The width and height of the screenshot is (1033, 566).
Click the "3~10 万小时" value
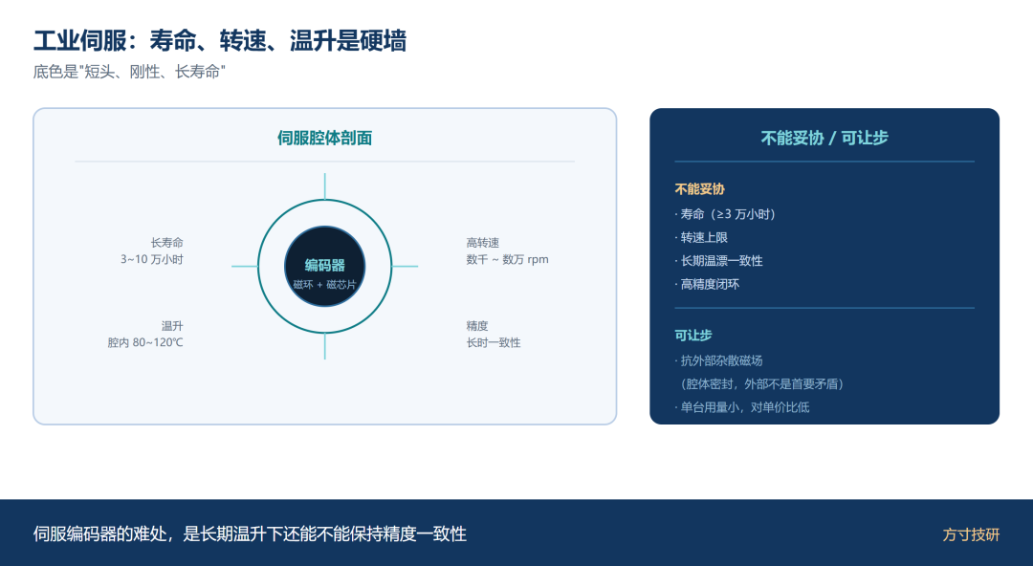(x=151, y=259)
